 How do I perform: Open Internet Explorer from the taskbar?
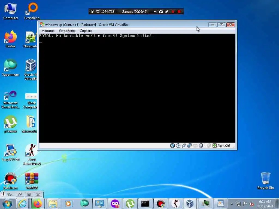point(23,204)
